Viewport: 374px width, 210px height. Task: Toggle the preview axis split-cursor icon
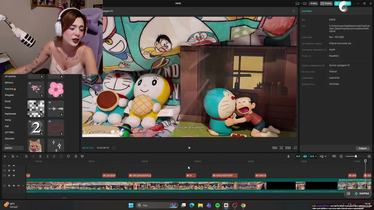[322, 156]
